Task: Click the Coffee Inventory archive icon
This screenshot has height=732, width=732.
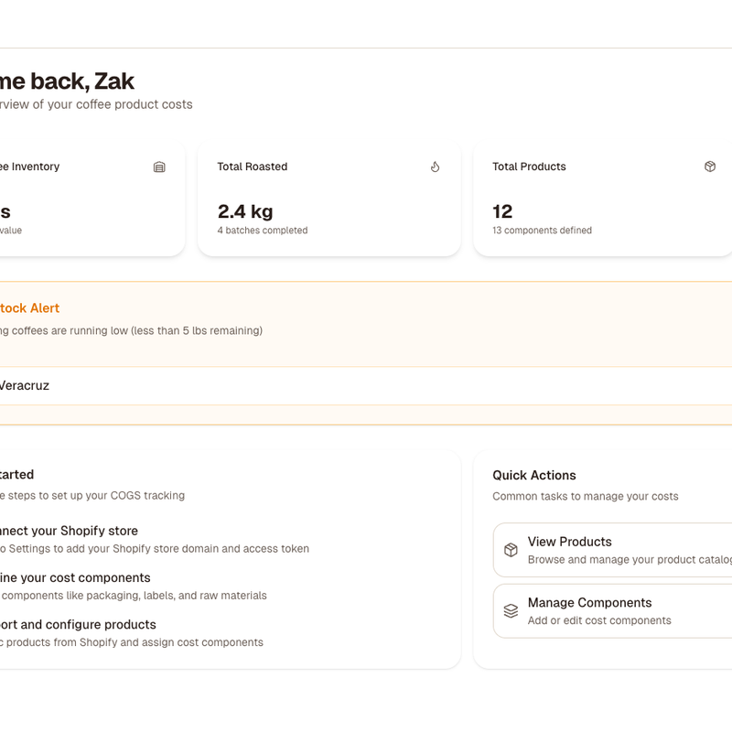Action: pyautogui.click(x=159, y=167)
